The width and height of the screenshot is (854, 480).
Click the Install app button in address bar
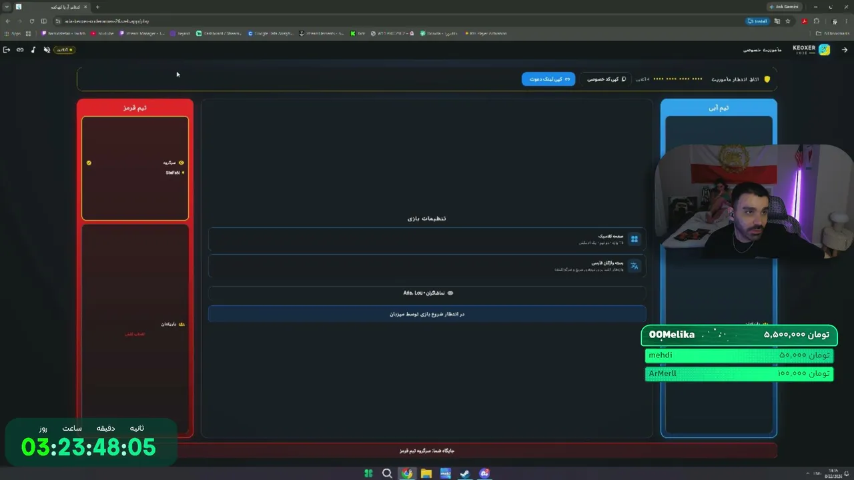click(758, 21)
